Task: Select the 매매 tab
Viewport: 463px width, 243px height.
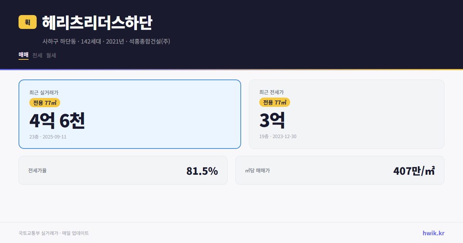Action: pos(23,56)
